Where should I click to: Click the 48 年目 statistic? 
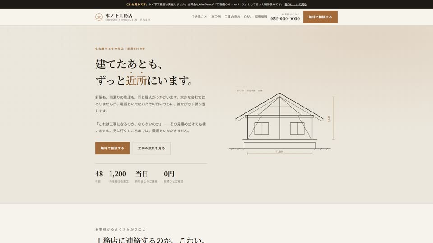pos(99,176)
